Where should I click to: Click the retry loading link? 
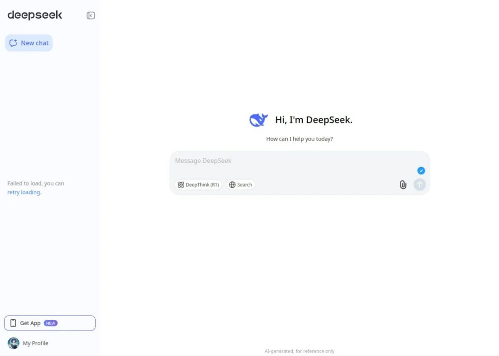tap(24, 193)
